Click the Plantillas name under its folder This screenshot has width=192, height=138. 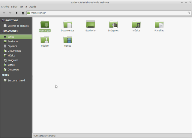click(159, 30)
